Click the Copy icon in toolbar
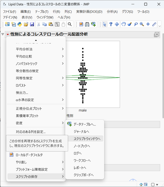Screen dimensions: 164x187 click(45, 24)
